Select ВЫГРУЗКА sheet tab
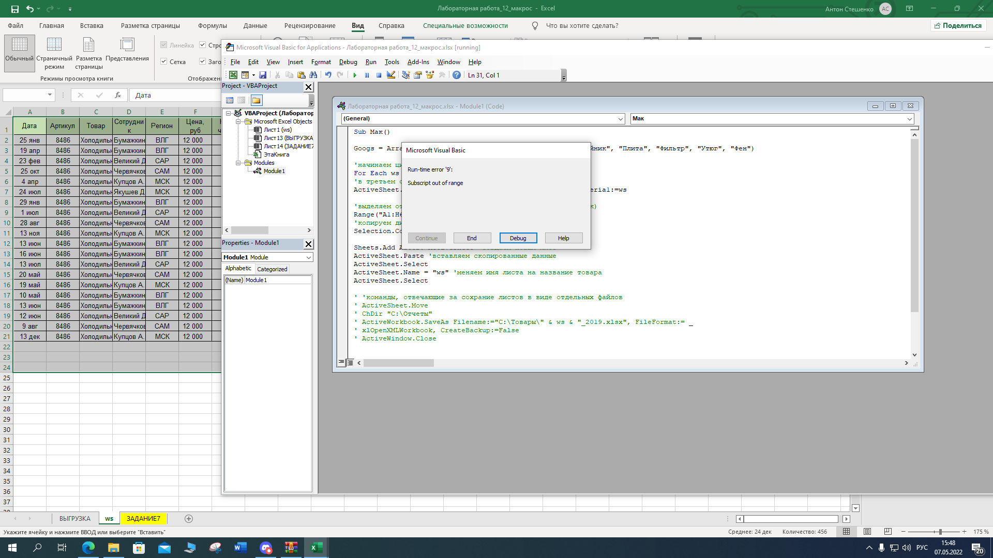993x558 pixels. [x=75, y=519]
